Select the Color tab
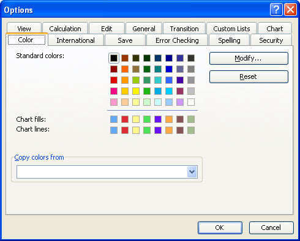The width and height of the screenshot is (300, 241). (26, 40)
